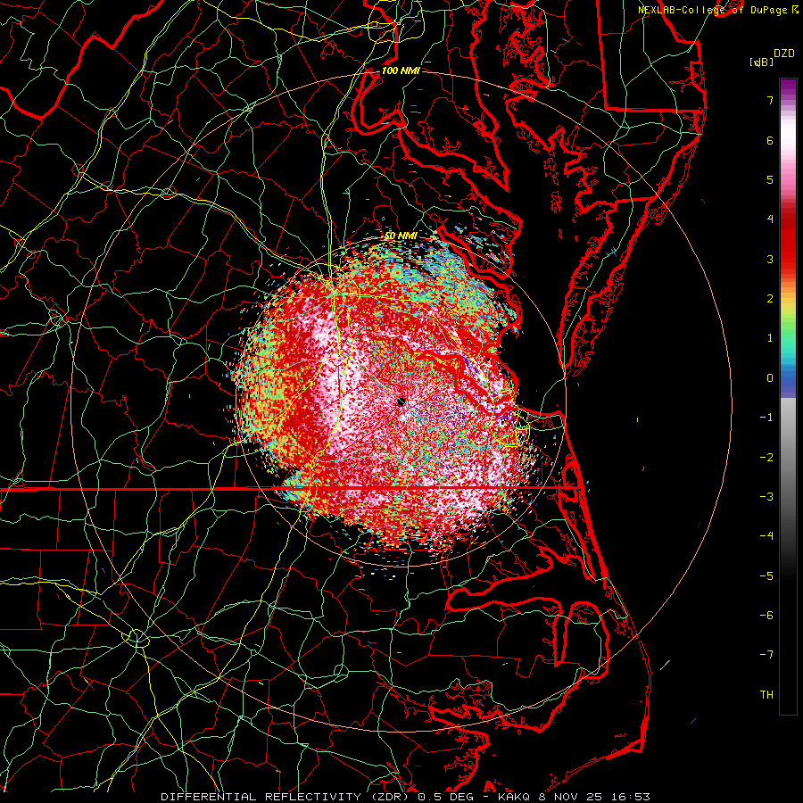Click the 16:53 timestamp in caption
The height and width of the screenshot is (803, 803).
pos(633,797)
